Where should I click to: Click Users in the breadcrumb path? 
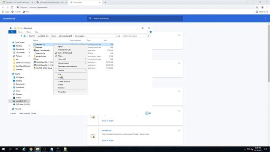tap(54, 36)
